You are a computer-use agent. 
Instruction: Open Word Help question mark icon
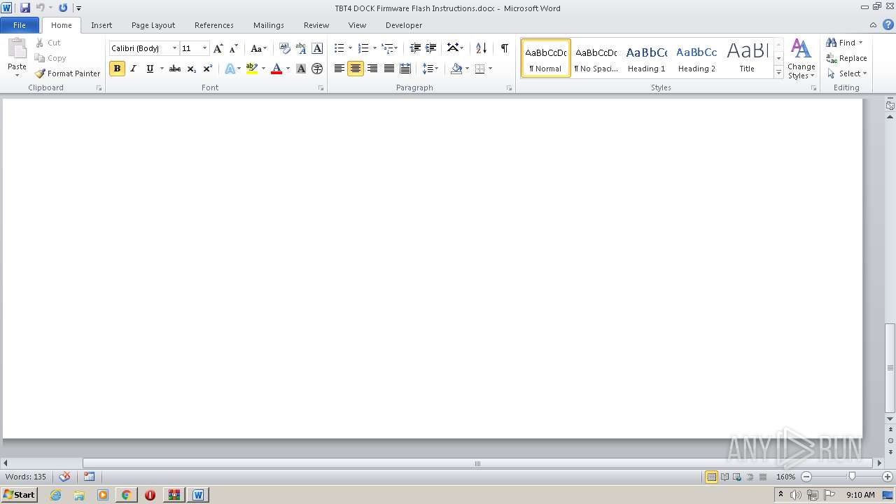pos(888,24)
